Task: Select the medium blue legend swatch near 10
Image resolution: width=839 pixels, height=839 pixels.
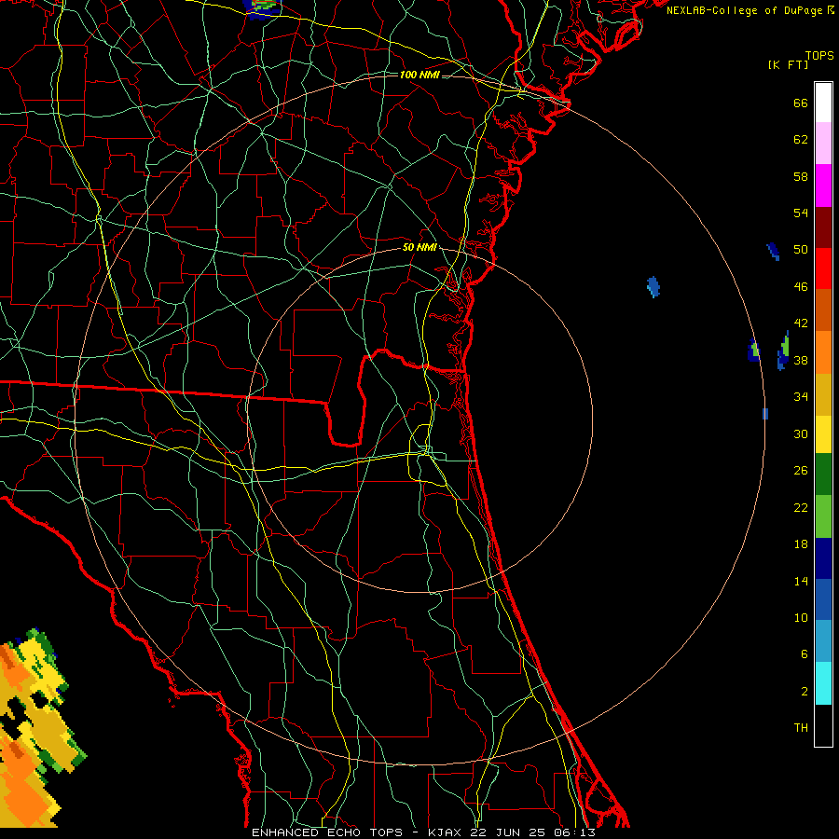Action: pos(823,599)
